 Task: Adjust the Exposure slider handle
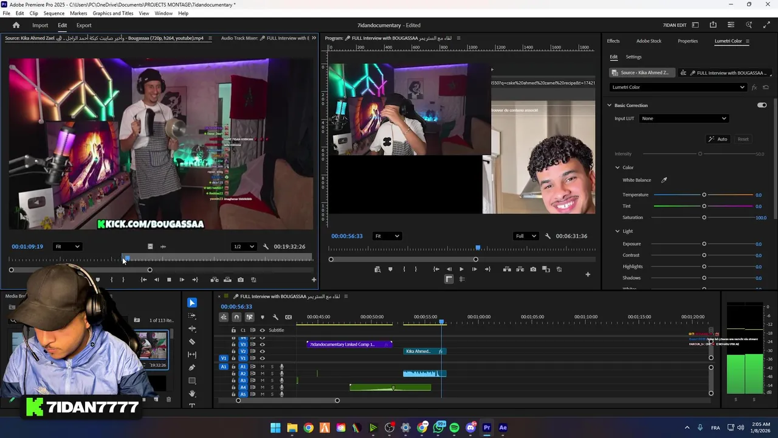coord(704,244)
